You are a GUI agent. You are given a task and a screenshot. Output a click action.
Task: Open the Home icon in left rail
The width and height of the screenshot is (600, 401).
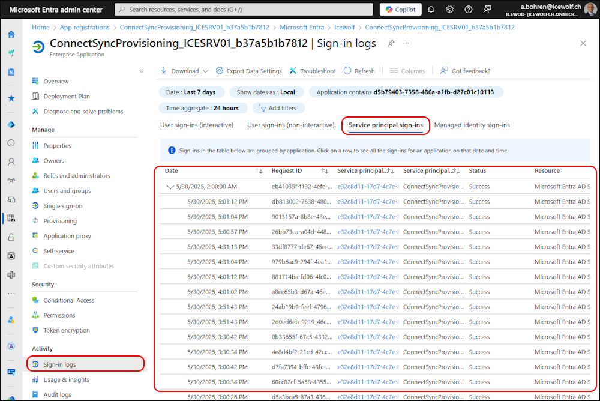click(x=11, y=34)
